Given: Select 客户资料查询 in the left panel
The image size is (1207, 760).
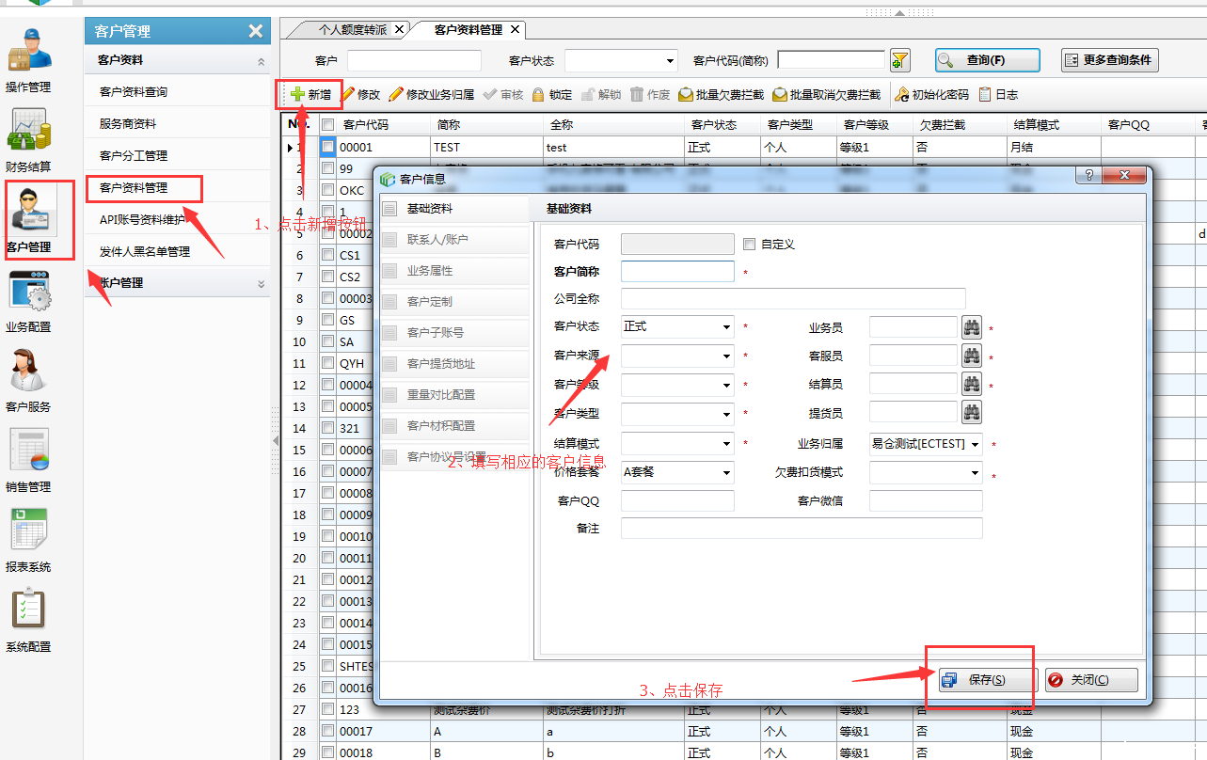Looking at the screenshot, I should click(135, 91).
